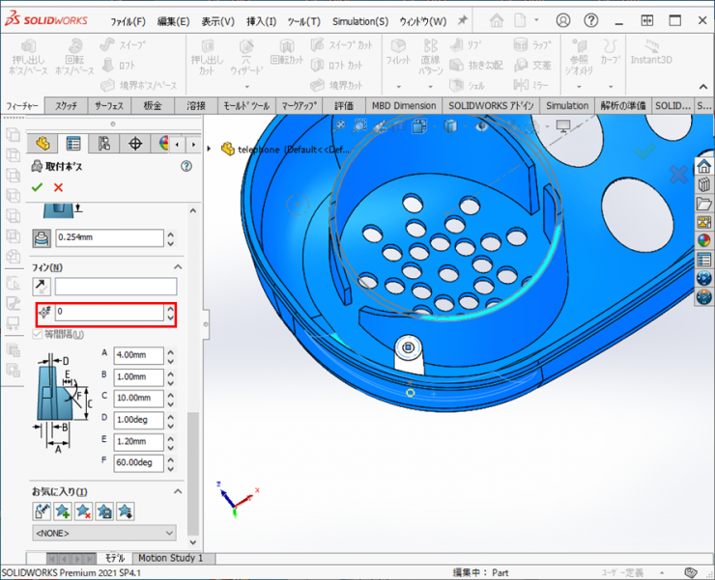The height and width of the screenshot is (580, 715).
Task: Open the PropertyManager help icon
Action: 186,166
